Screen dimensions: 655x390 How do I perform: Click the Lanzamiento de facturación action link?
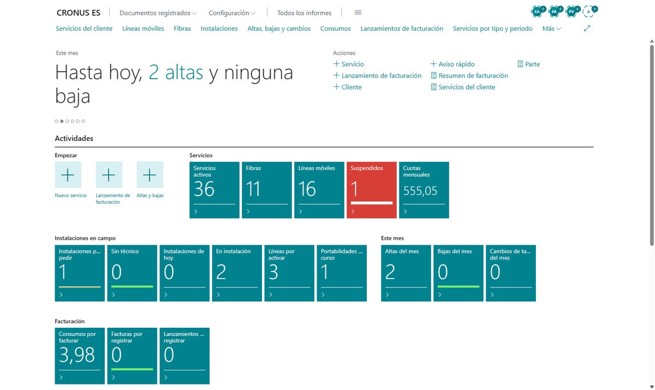[377, 75]
